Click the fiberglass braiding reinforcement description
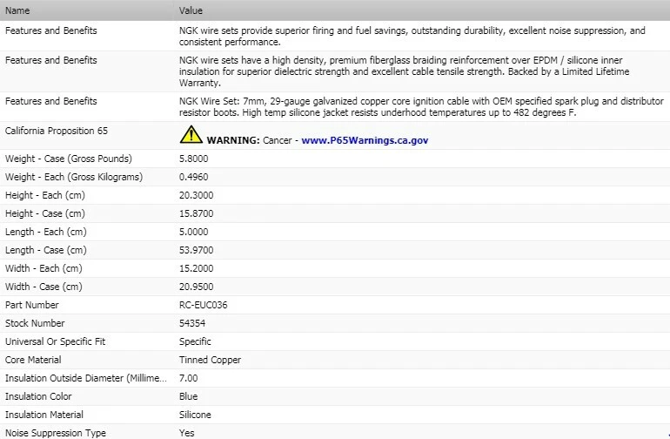Screen dimensions: 670x439 [x=405, y=71]
